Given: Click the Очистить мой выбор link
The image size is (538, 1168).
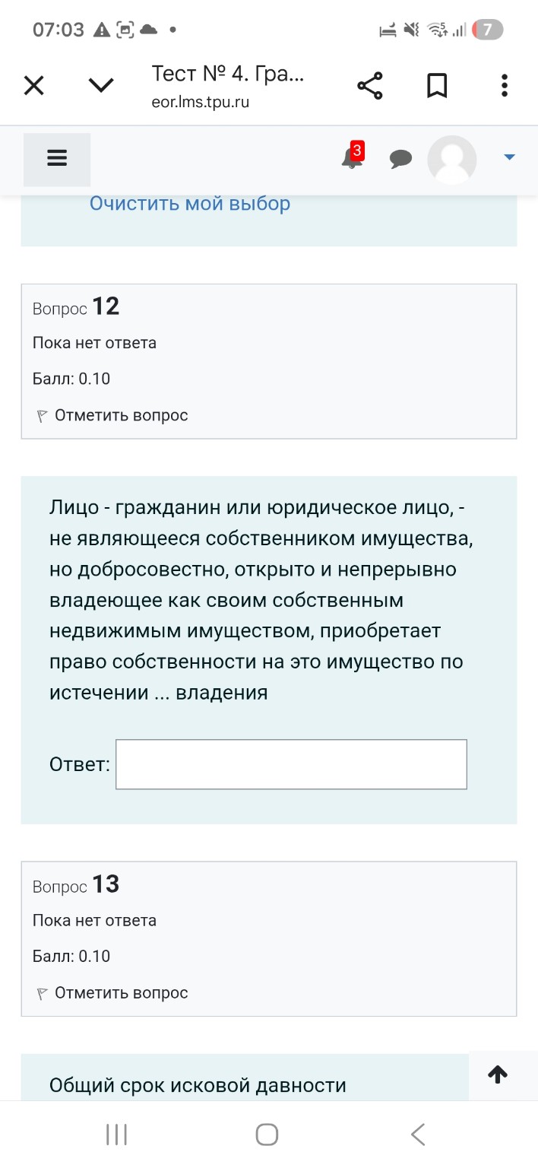Looking at the screenshot, I should click(x=190, y=203).
